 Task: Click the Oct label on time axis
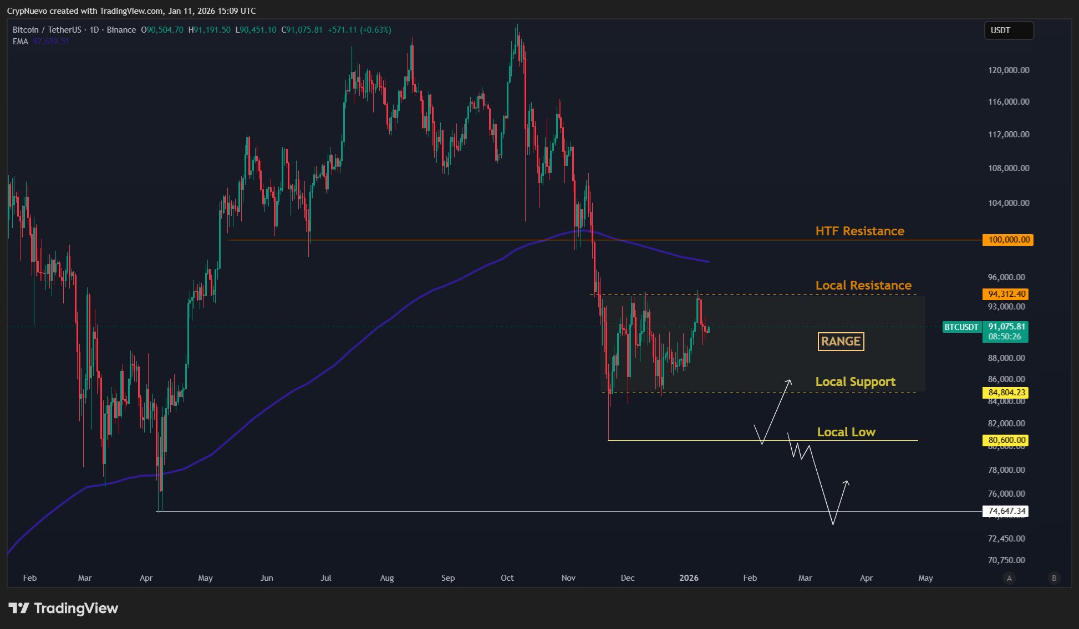pos(507,578)
